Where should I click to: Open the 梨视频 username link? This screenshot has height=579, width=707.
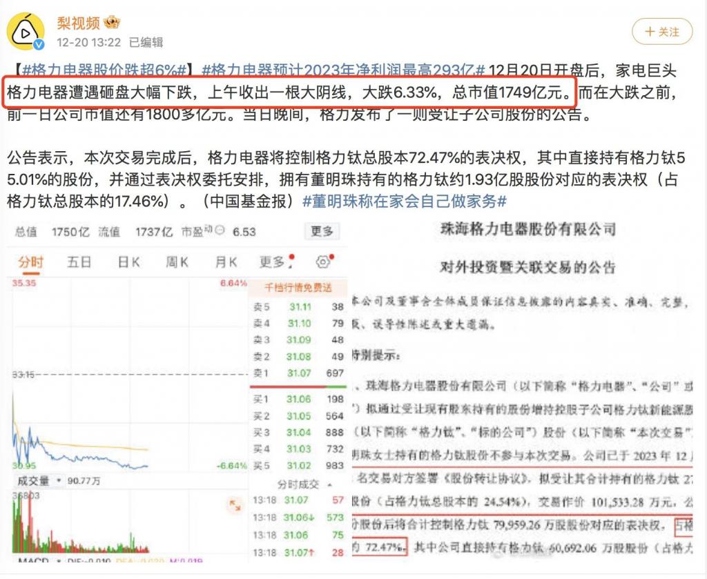pyautogui.click(x=78, y=23)
